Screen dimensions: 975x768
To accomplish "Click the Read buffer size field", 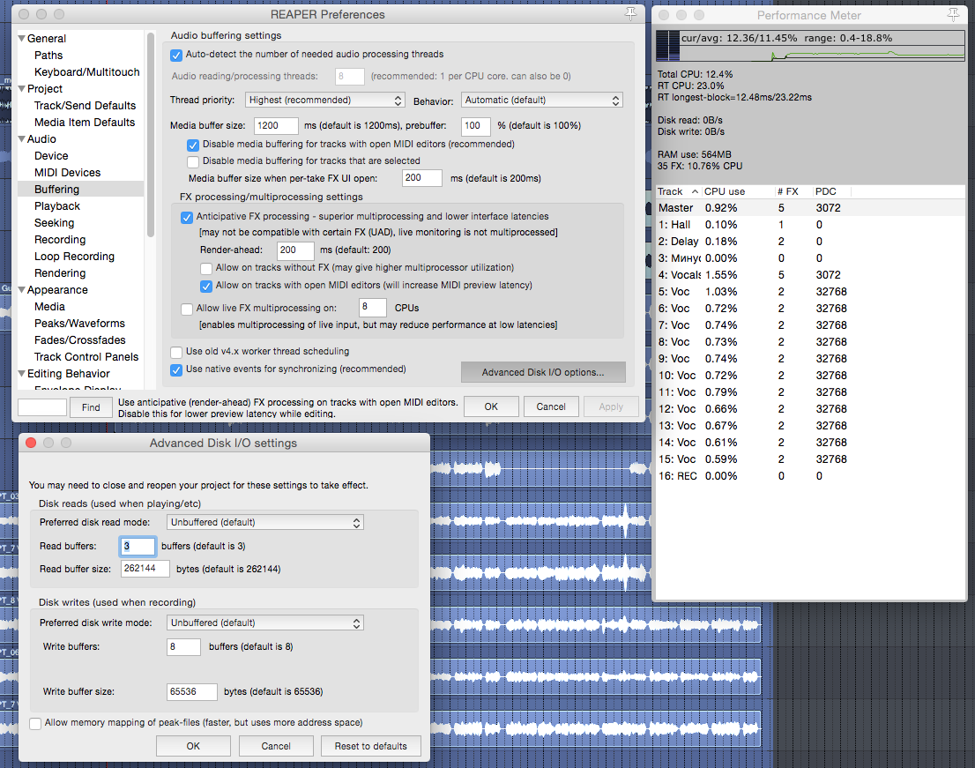I will [145, 569].
